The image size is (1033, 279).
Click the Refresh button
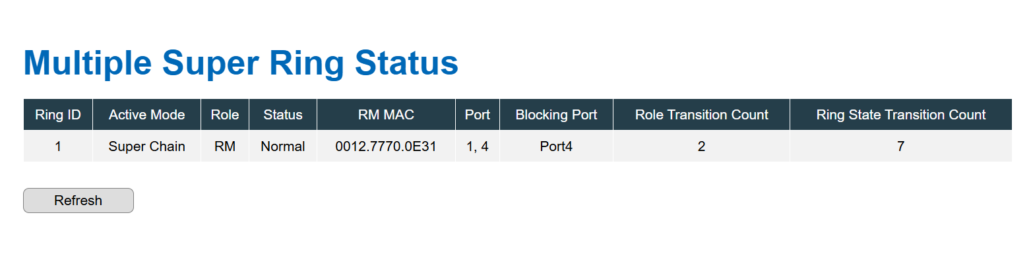[78, 201]
